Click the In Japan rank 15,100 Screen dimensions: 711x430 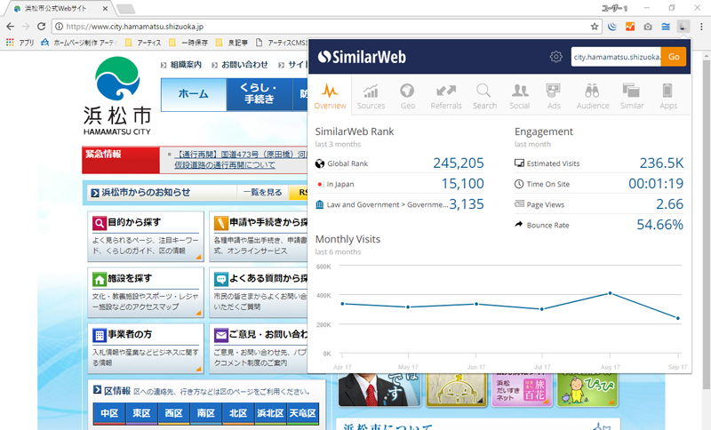tap(462, 184)
